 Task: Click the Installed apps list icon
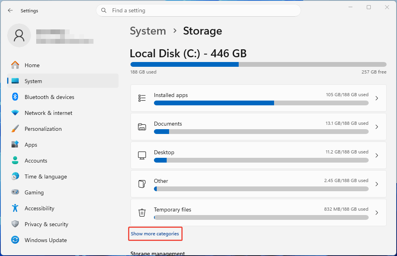142,98
